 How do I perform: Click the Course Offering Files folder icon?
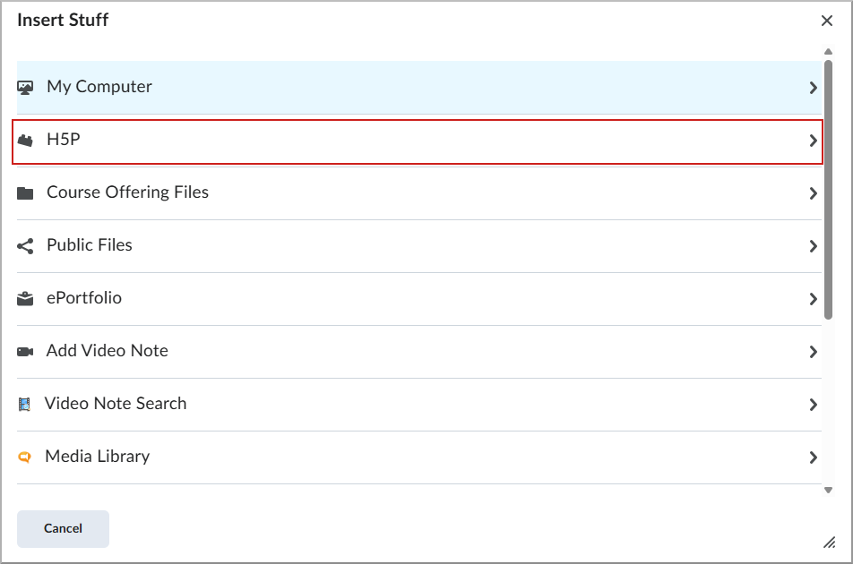point(25,193)
